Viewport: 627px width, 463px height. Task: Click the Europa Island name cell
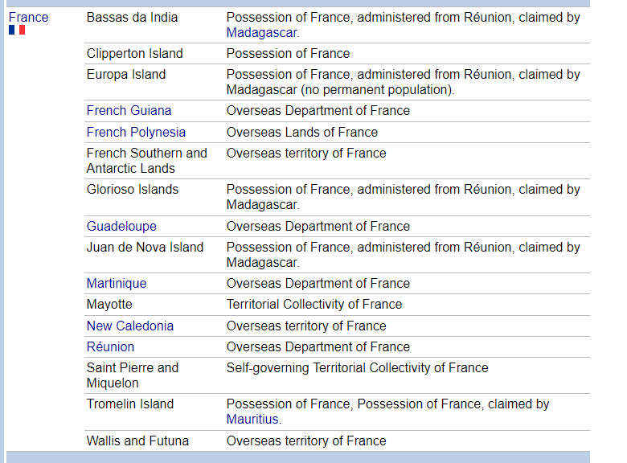click(126, 75)
